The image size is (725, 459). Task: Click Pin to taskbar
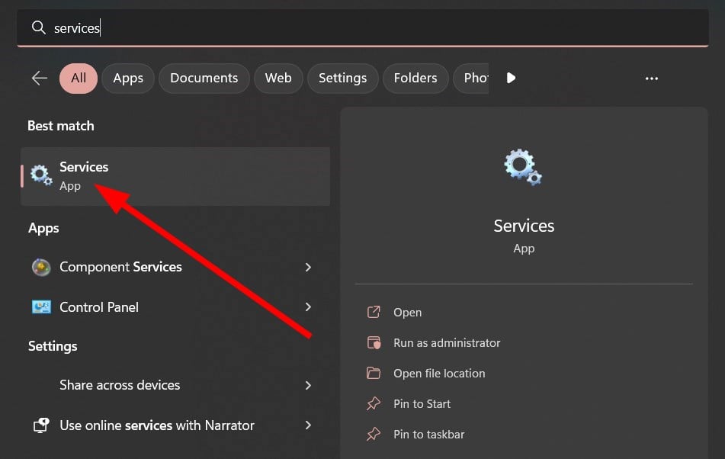(x=427, y=434)
